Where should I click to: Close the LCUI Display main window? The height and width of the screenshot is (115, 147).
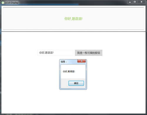(x=141, y=2)
